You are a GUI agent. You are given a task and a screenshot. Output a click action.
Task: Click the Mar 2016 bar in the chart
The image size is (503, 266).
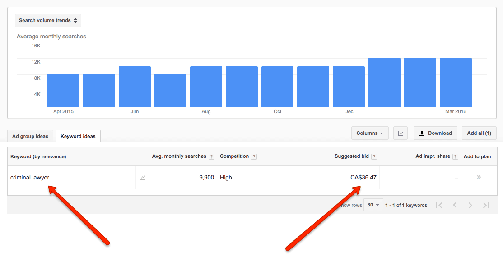456,83
